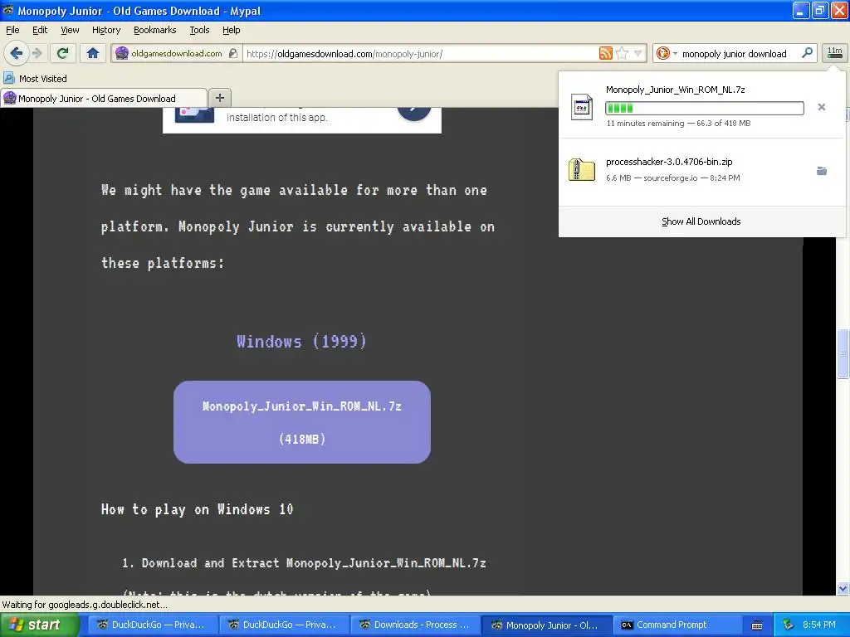850x637 pixels.
Task: Open the Bookmarks menu
Action: (x=154, y=30)
